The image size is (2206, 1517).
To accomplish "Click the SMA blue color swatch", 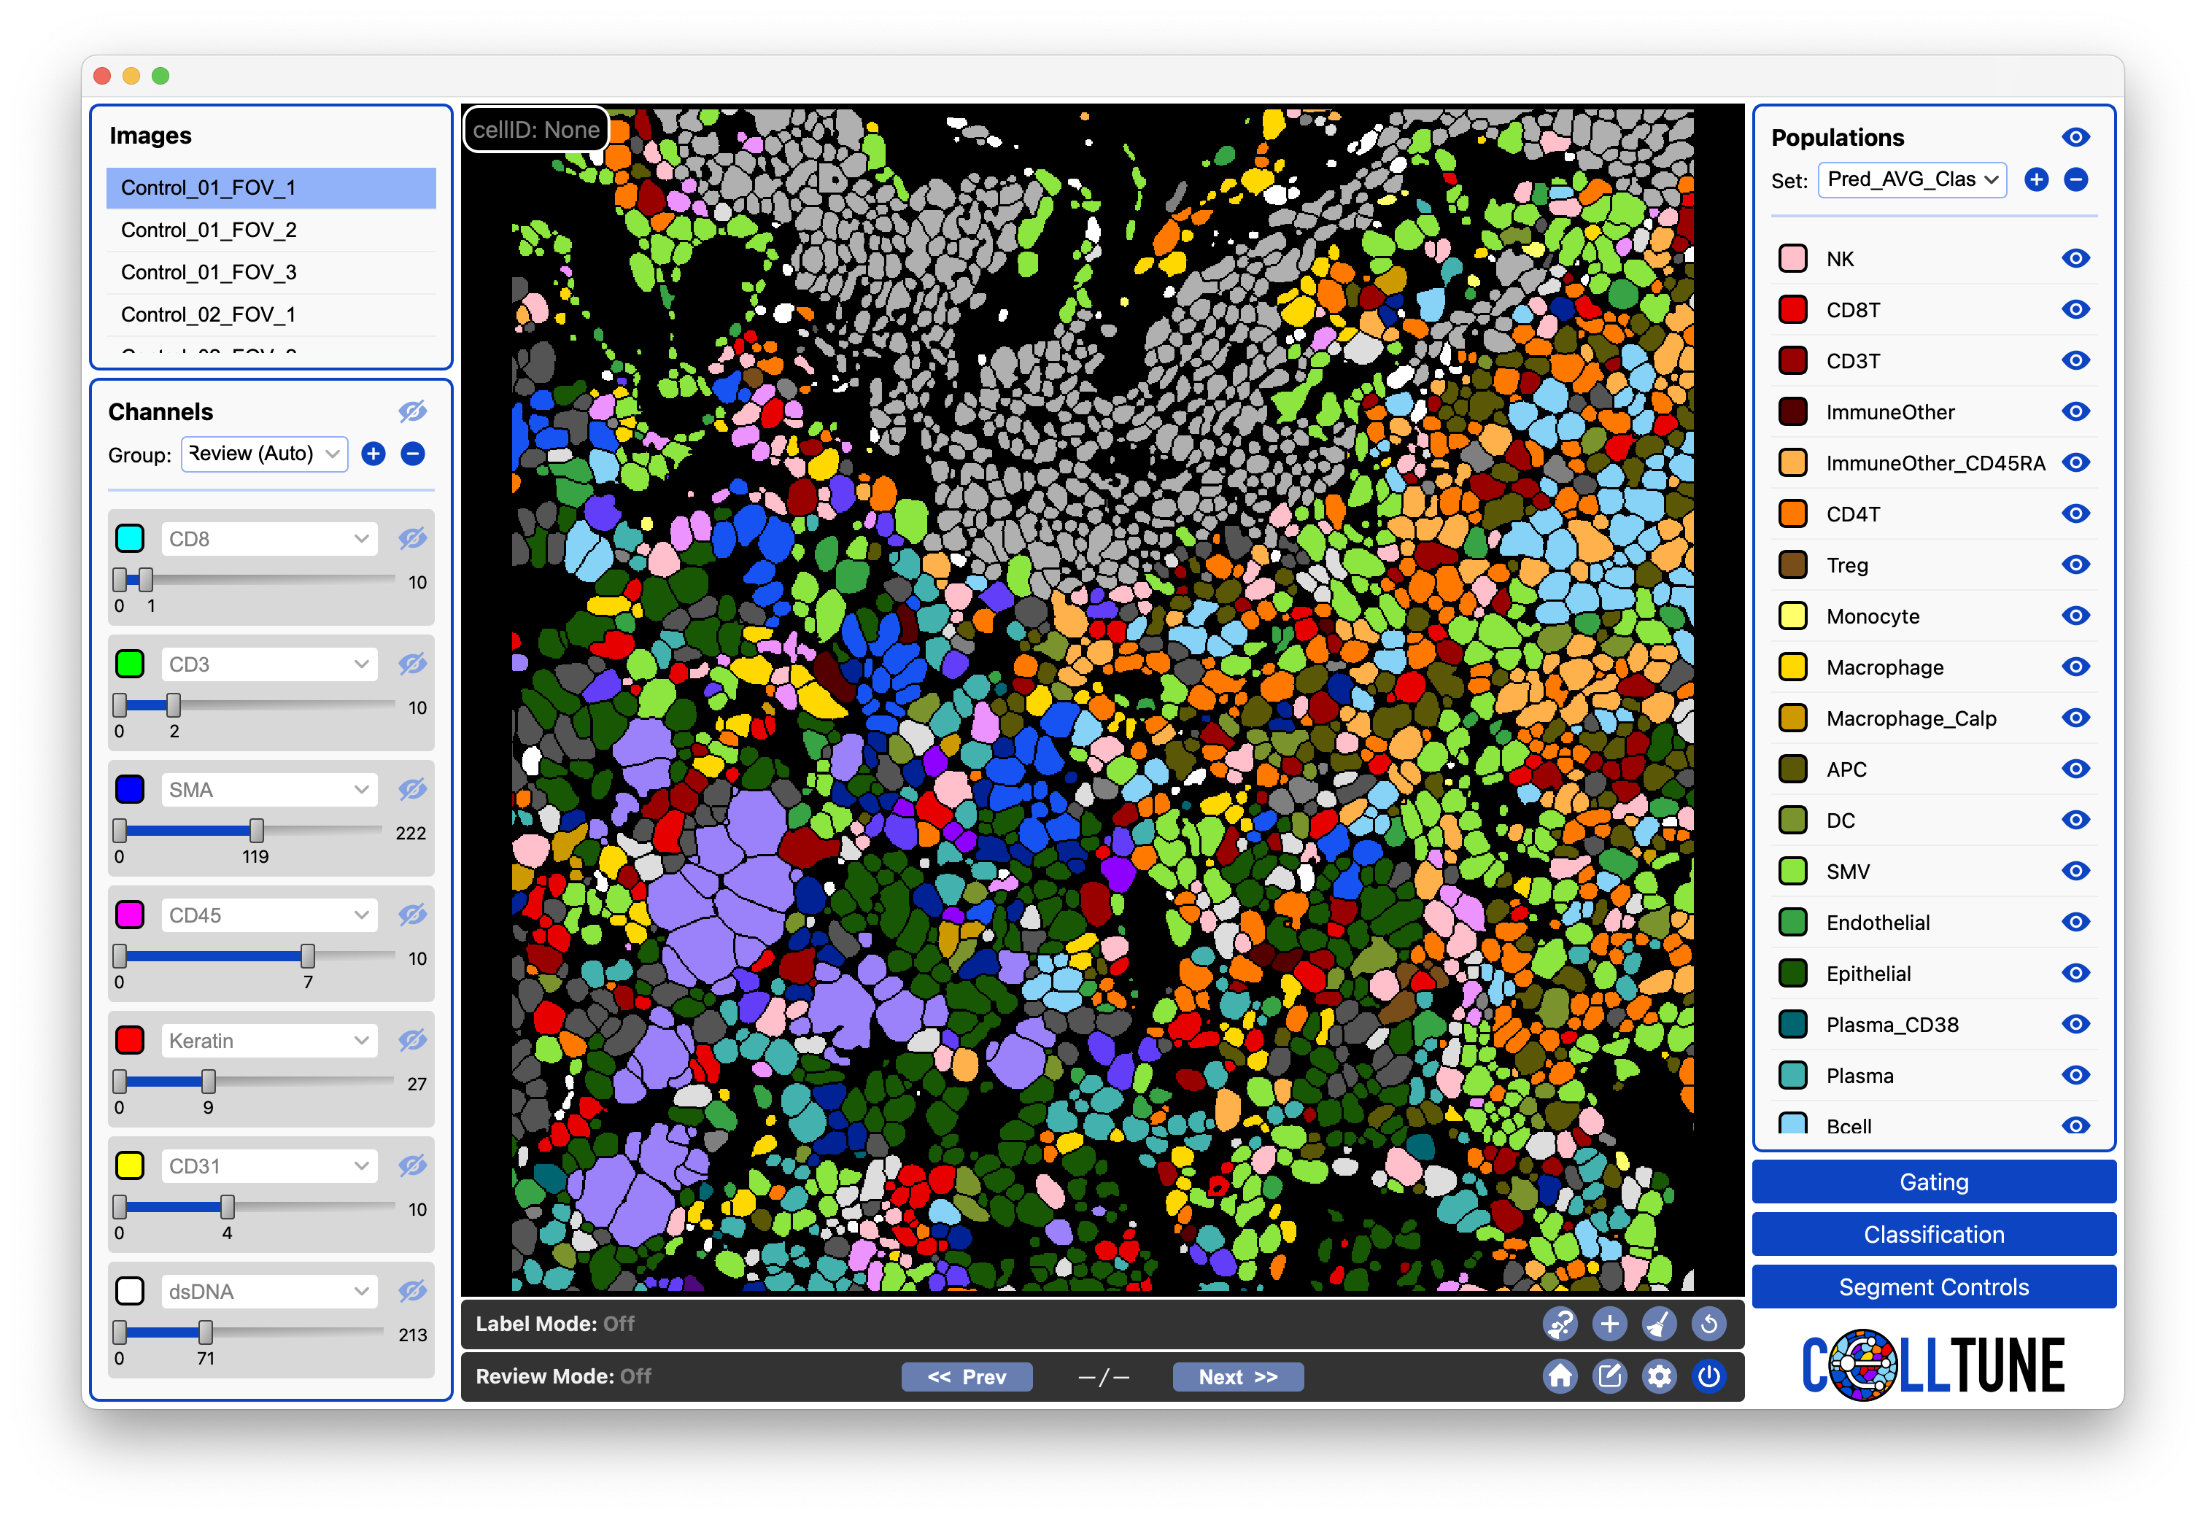I will point(130,789).
